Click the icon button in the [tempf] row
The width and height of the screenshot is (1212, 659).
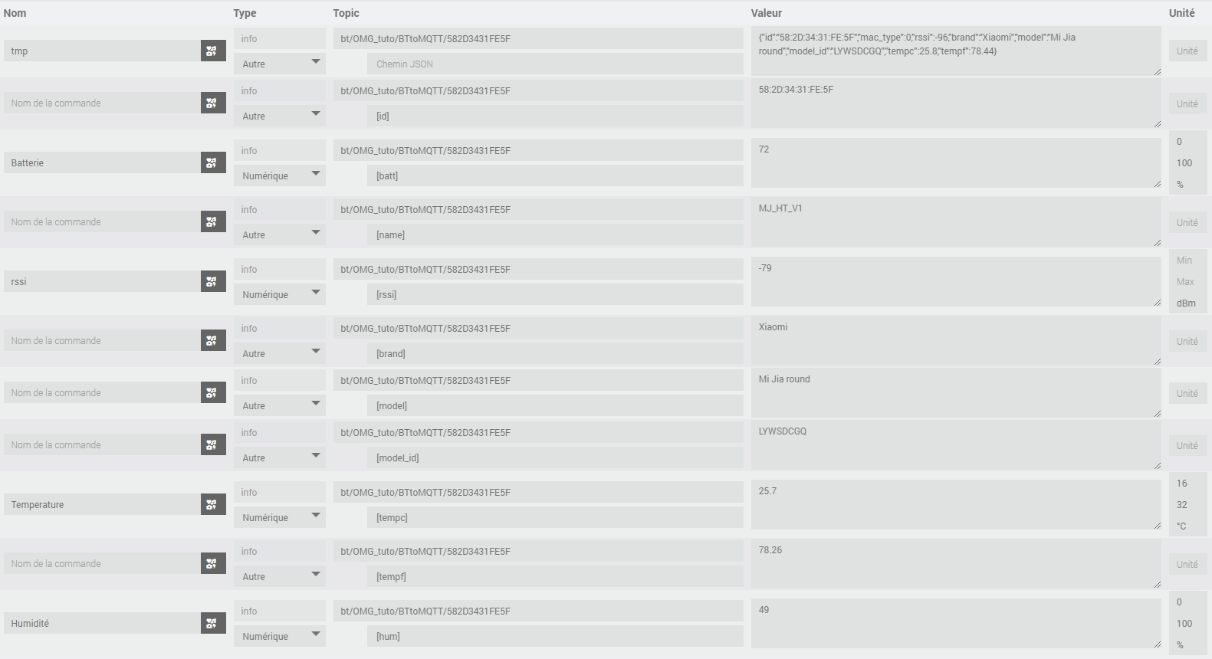213,564
